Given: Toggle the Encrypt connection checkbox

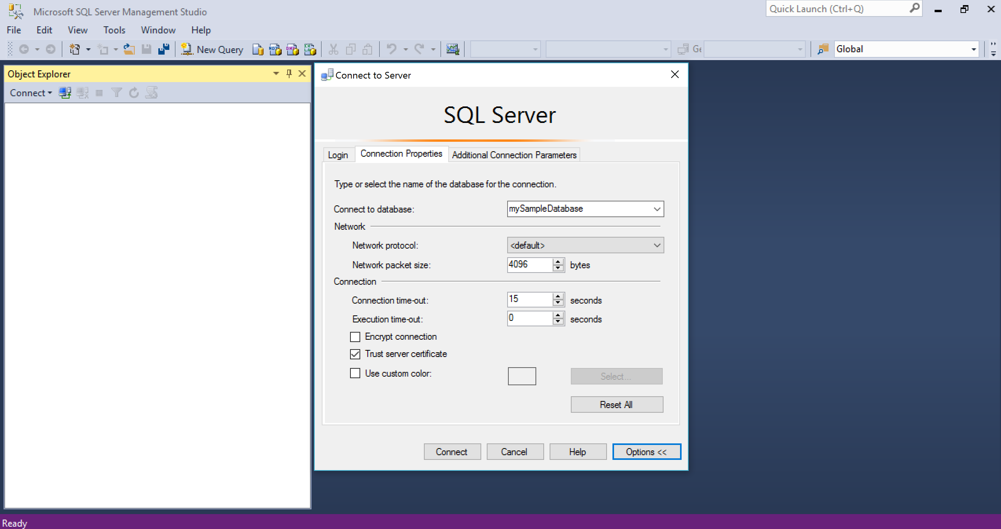Looking at the screenshot, I should coord(355,336).
